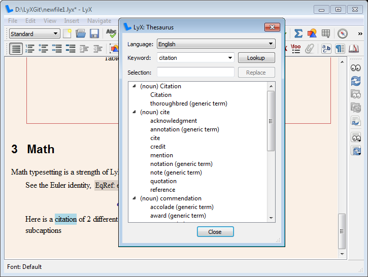
Task: Update the output with the blue arrows icon
Action: [355, 81]
